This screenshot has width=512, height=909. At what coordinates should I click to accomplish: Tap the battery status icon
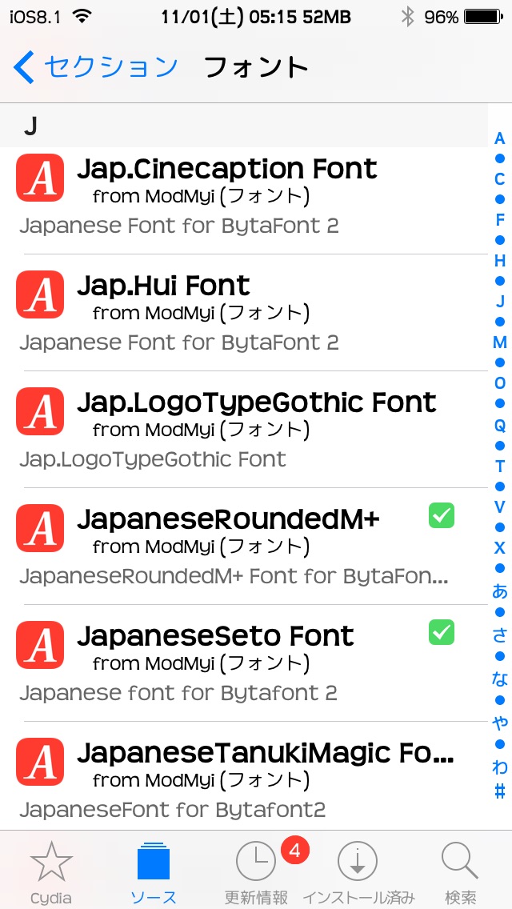click(484, 18)
